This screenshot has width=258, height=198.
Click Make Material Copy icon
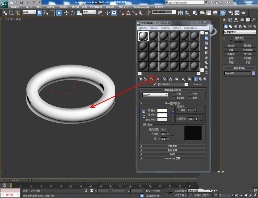(x=164, y=79)
